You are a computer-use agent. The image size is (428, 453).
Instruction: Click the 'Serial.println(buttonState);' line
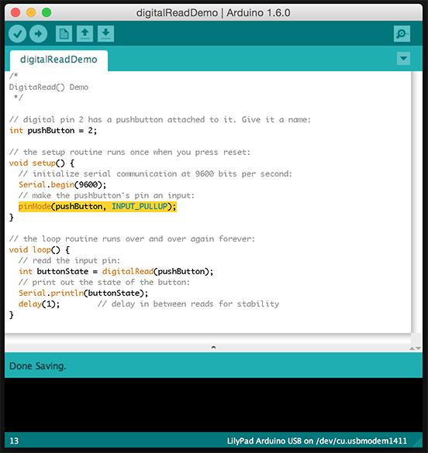point(83,293)
